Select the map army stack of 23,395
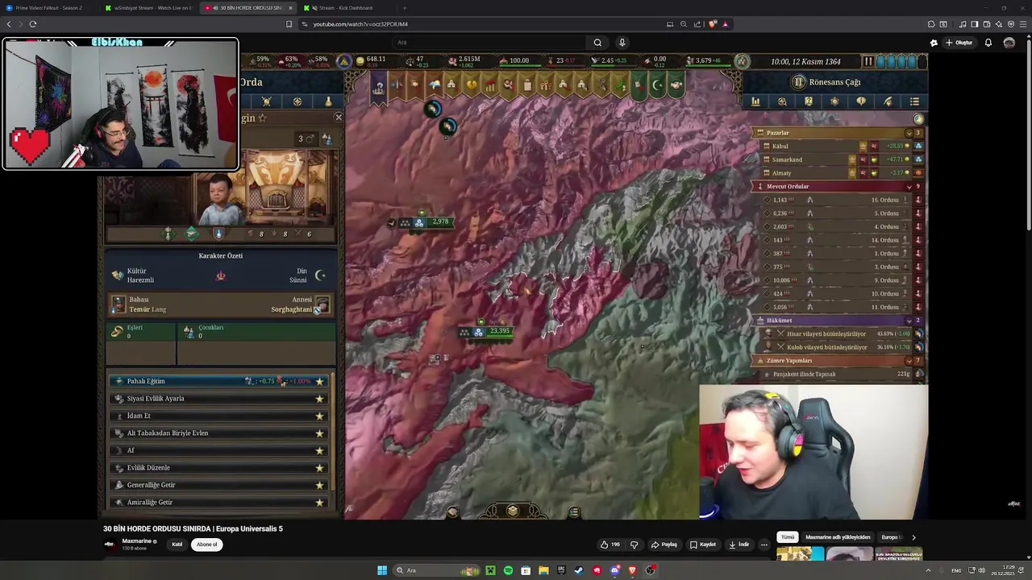The image size is (1032, 580). tap(486, 331)
